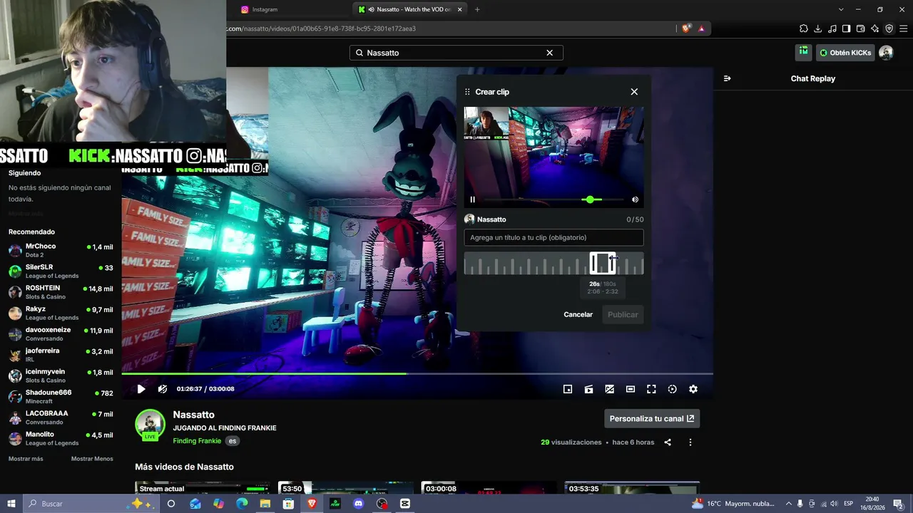
Task: Open Shadoune666 recommended channel
Action: click(61, 397)
